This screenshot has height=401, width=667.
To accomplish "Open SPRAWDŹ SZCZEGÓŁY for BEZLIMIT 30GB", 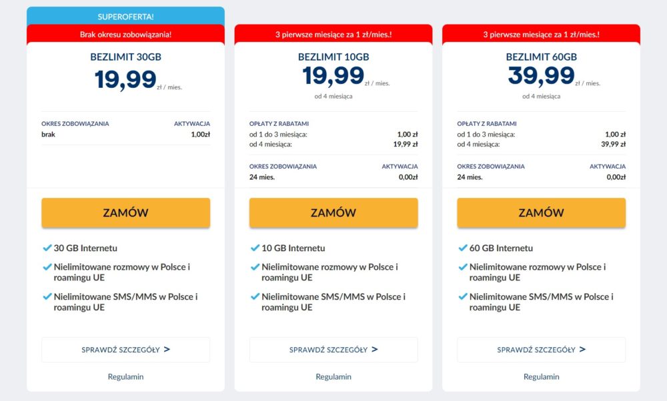I will click(125, 350).
